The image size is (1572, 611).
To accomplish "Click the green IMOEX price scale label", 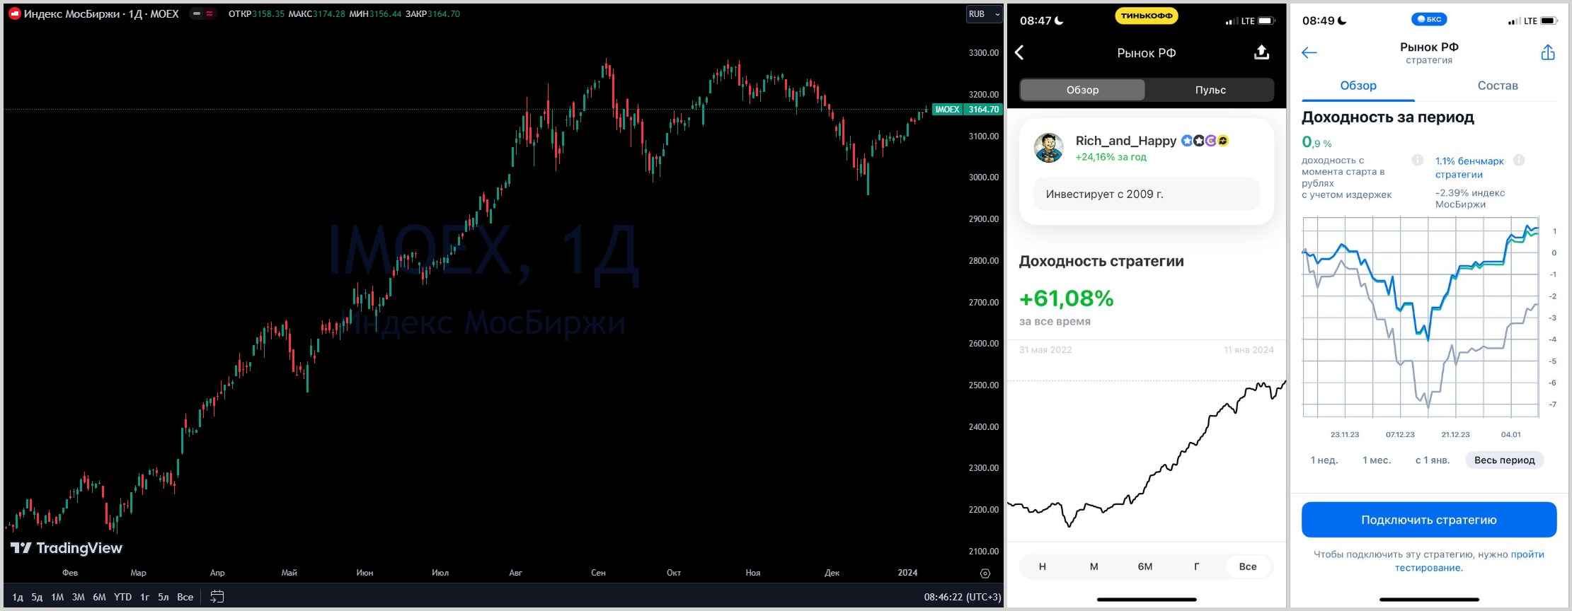I will click(x=947, y=110).
